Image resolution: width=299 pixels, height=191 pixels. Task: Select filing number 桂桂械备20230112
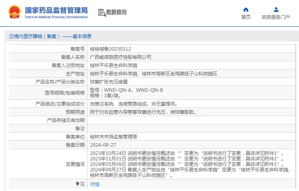[x=111, y=49]
